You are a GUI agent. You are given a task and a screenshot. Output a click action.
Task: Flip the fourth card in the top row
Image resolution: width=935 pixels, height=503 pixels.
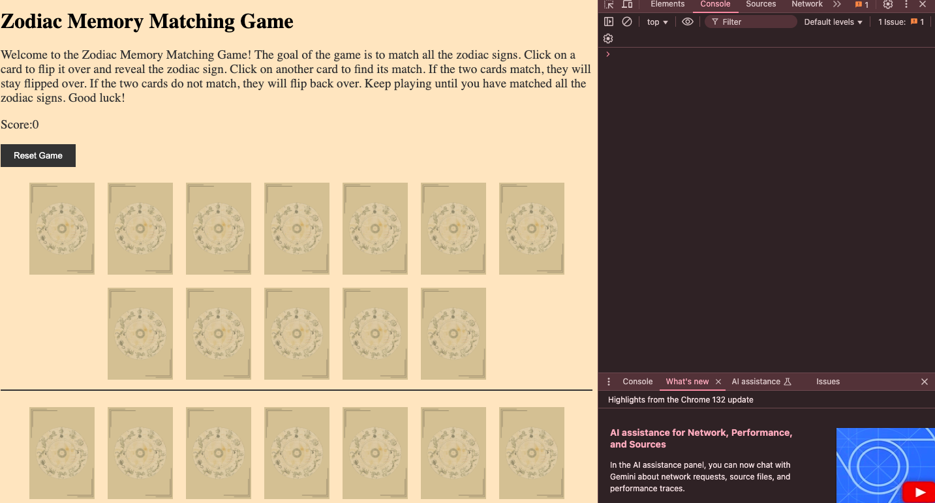[x=297, y=228]
